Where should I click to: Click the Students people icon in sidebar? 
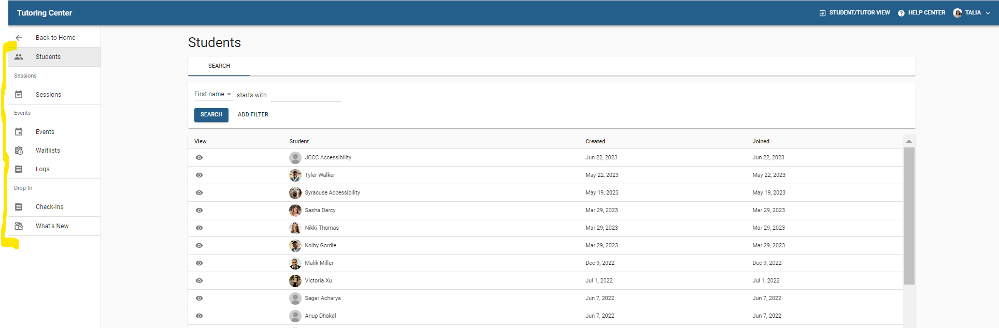point(19,57)
